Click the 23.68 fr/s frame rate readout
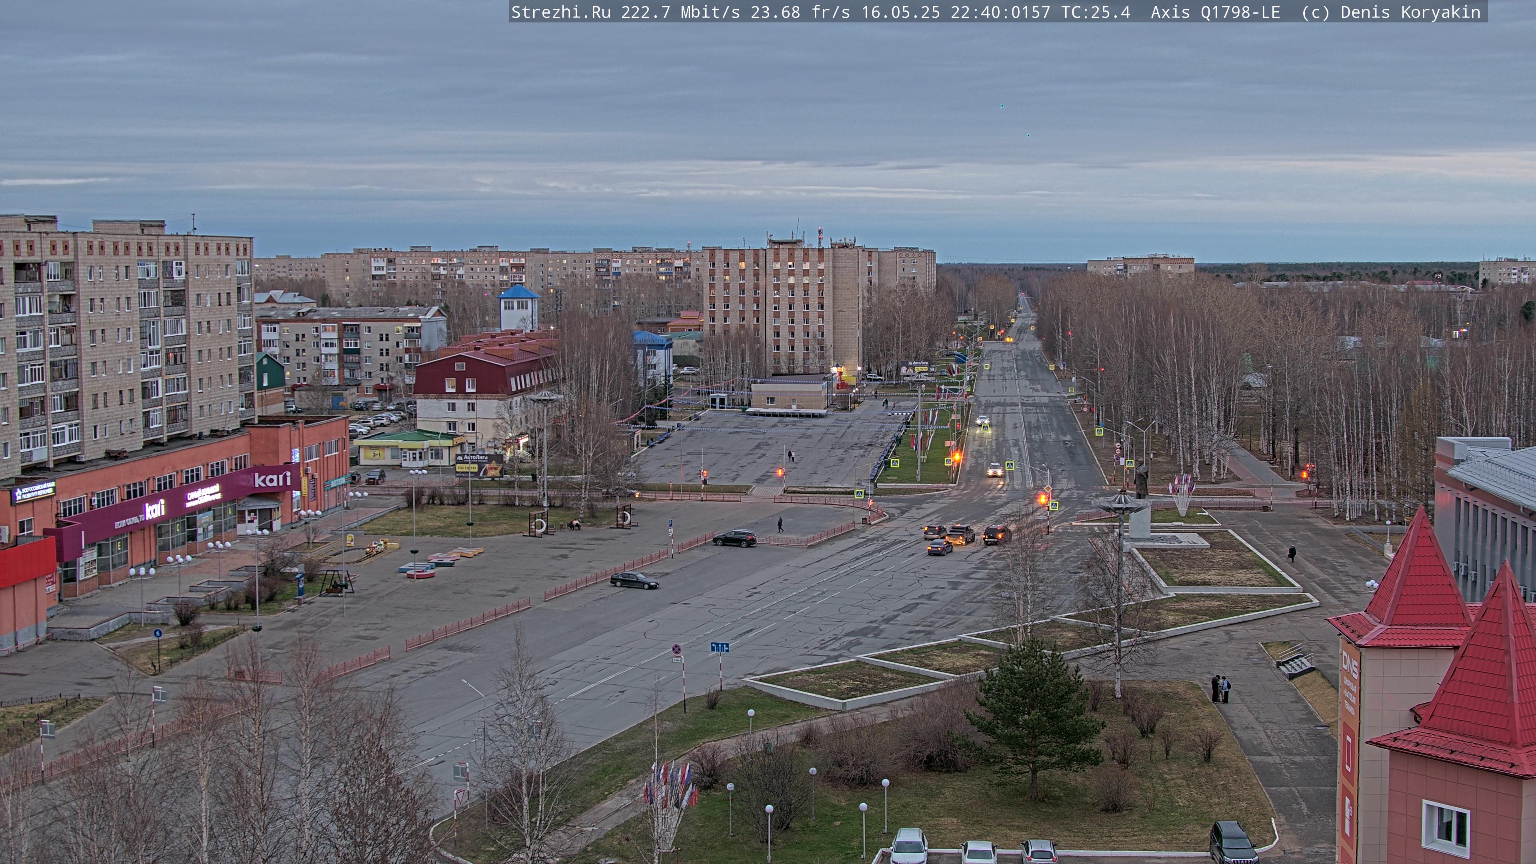The image size is (1536, 864). tap(800, 12)
